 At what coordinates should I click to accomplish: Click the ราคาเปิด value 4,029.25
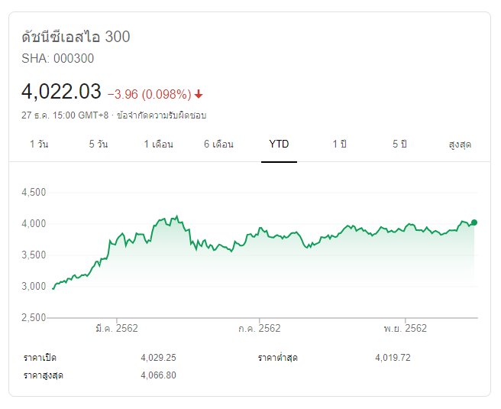pyautogui.click(x=159, y=358)
